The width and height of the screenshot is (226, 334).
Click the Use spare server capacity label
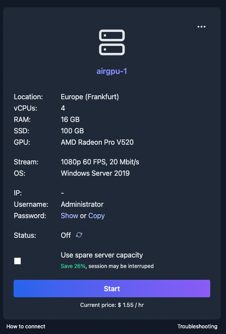coord(102,255)
